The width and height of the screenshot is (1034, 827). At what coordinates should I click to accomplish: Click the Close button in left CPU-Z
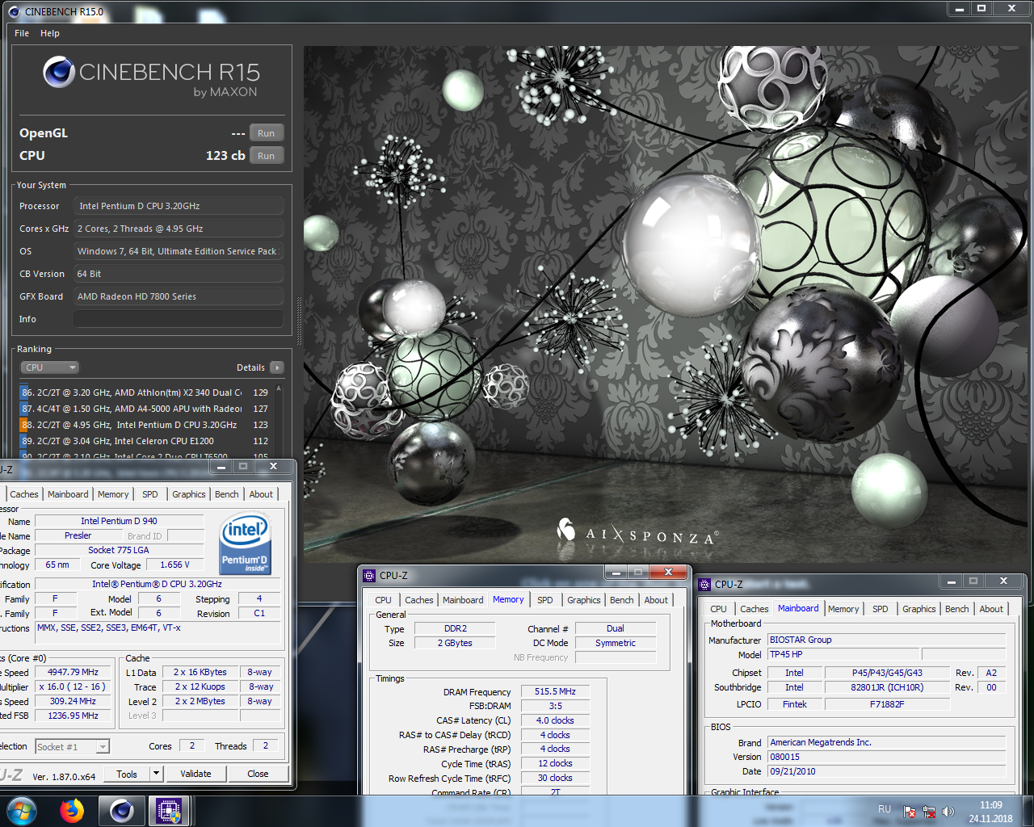click(x=258, y=774)
